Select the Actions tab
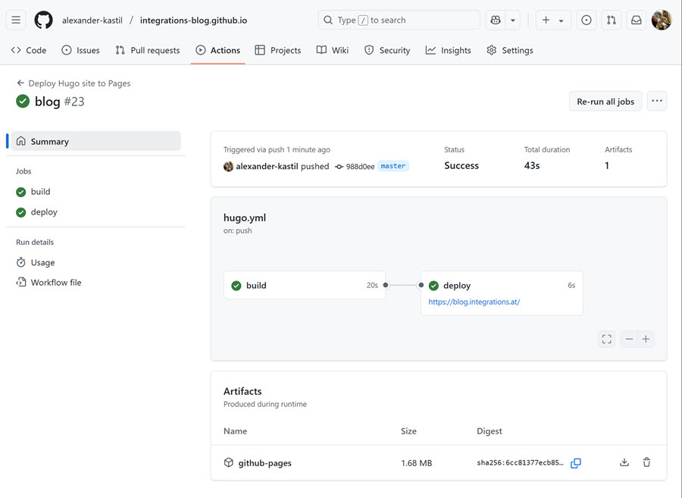The image size is (682, 498). pos(218,51)
